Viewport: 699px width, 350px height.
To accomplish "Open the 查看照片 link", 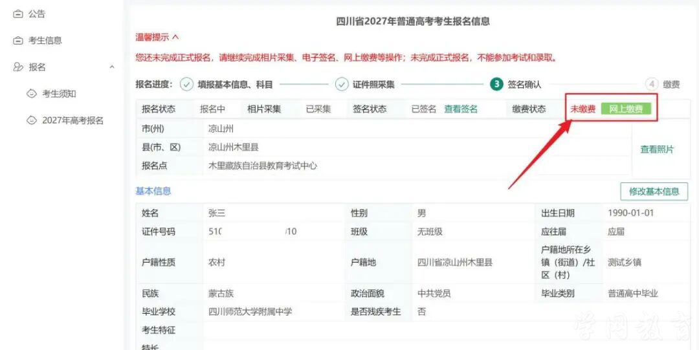I will click(x=657, y=150).
